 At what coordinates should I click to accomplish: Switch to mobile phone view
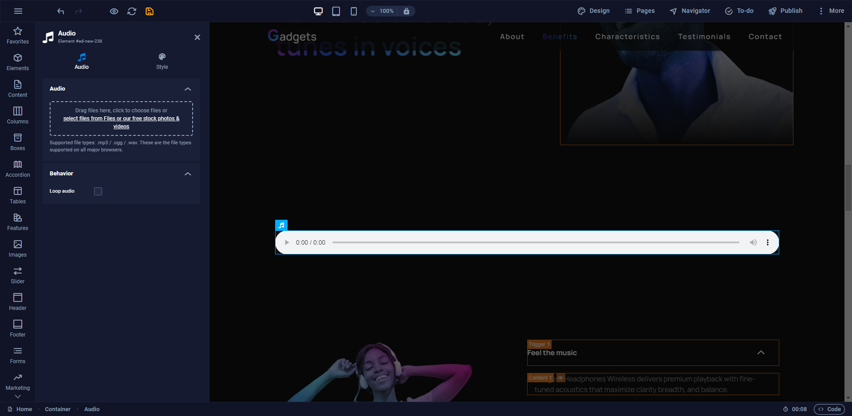pyautogui.click(x=354, y=11)
